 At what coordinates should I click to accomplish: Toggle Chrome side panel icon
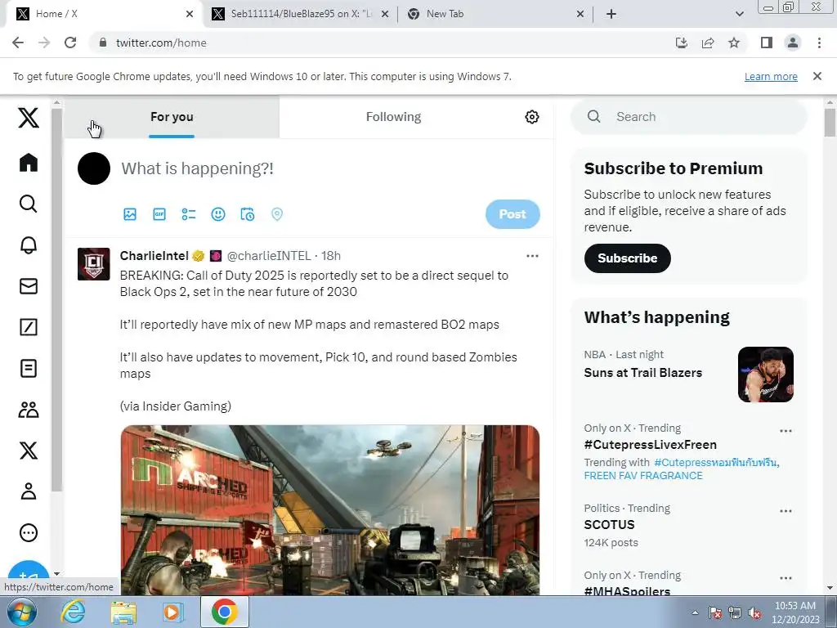pos(767,43)
